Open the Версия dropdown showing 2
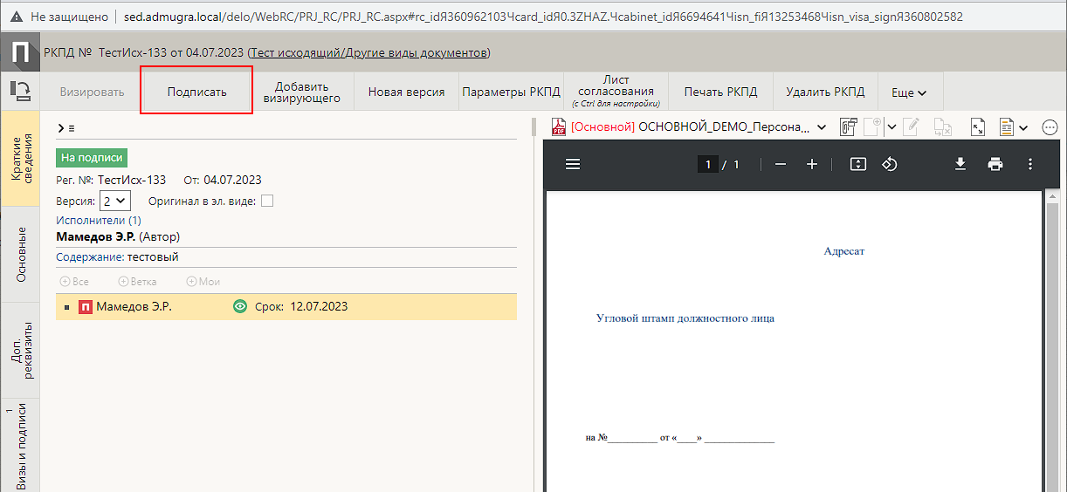 click(115, 202)
